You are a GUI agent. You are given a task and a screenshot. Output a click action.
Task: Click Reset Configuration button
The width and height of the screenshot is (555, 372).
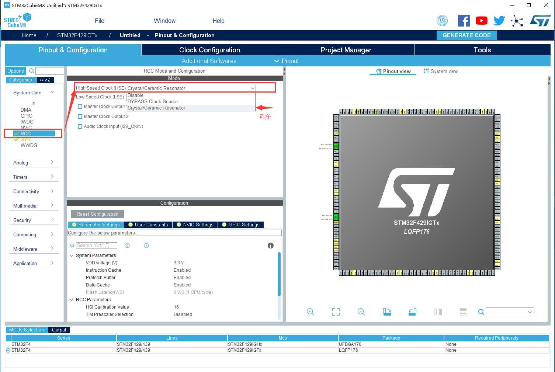(97, 214)
